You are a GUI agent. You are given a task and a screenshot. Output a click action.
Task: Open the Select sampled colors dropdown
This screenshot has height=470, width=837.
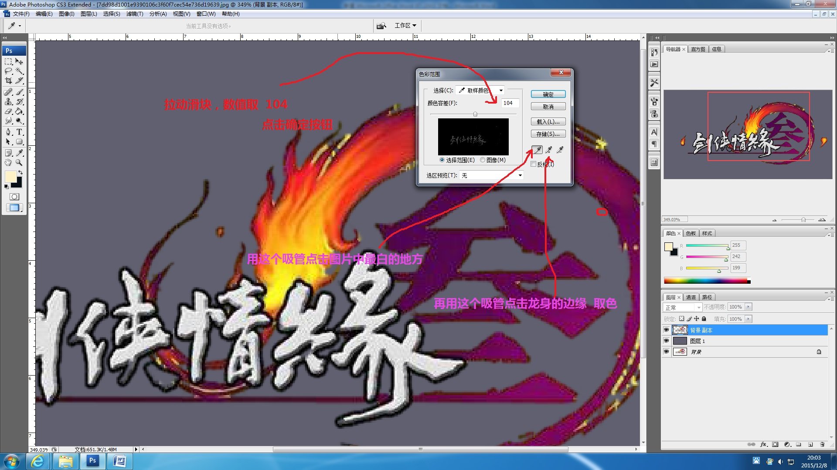pyautogui.click(x=480, y=91)
